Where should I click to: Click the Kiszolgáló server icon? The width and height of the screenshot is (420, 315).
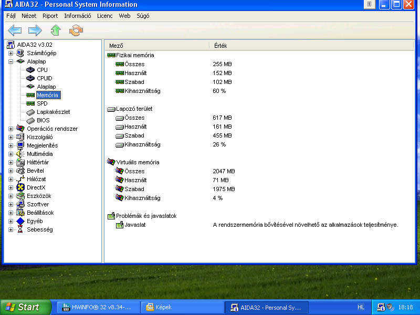click(x=20, y=137)
